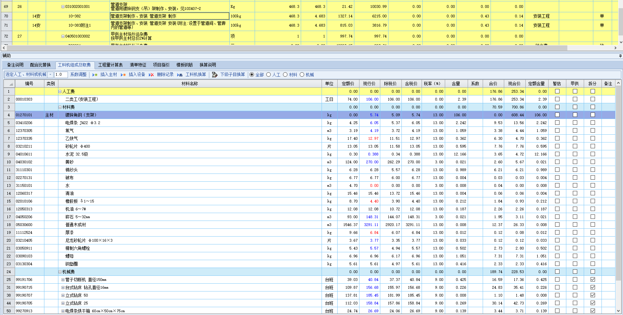623x315 pixels.
Task: Click the 插入主材 insert icon
Action: pyautogui.click(x=95, y=75)
